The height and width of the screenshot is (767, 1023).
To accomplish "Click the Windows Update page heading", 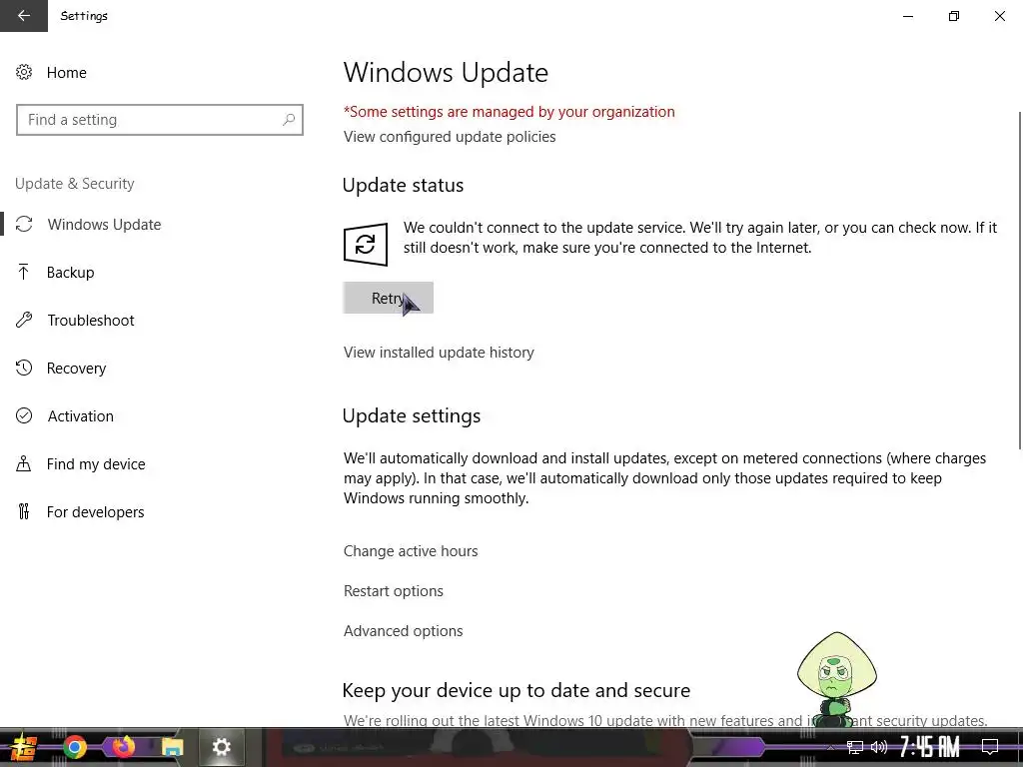I will pos(446,72).
